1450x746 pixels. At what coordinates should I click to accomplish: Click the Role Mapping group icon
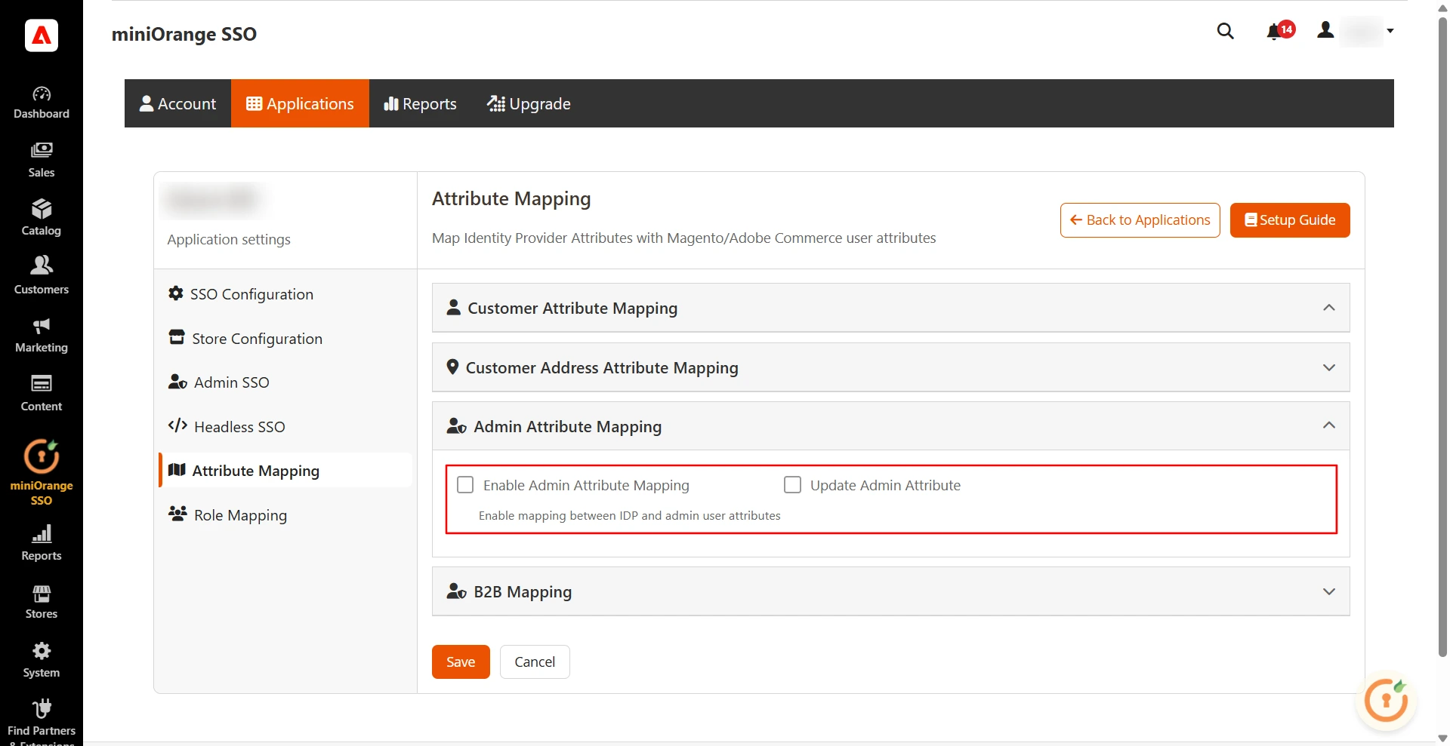[x=177, y=514]
